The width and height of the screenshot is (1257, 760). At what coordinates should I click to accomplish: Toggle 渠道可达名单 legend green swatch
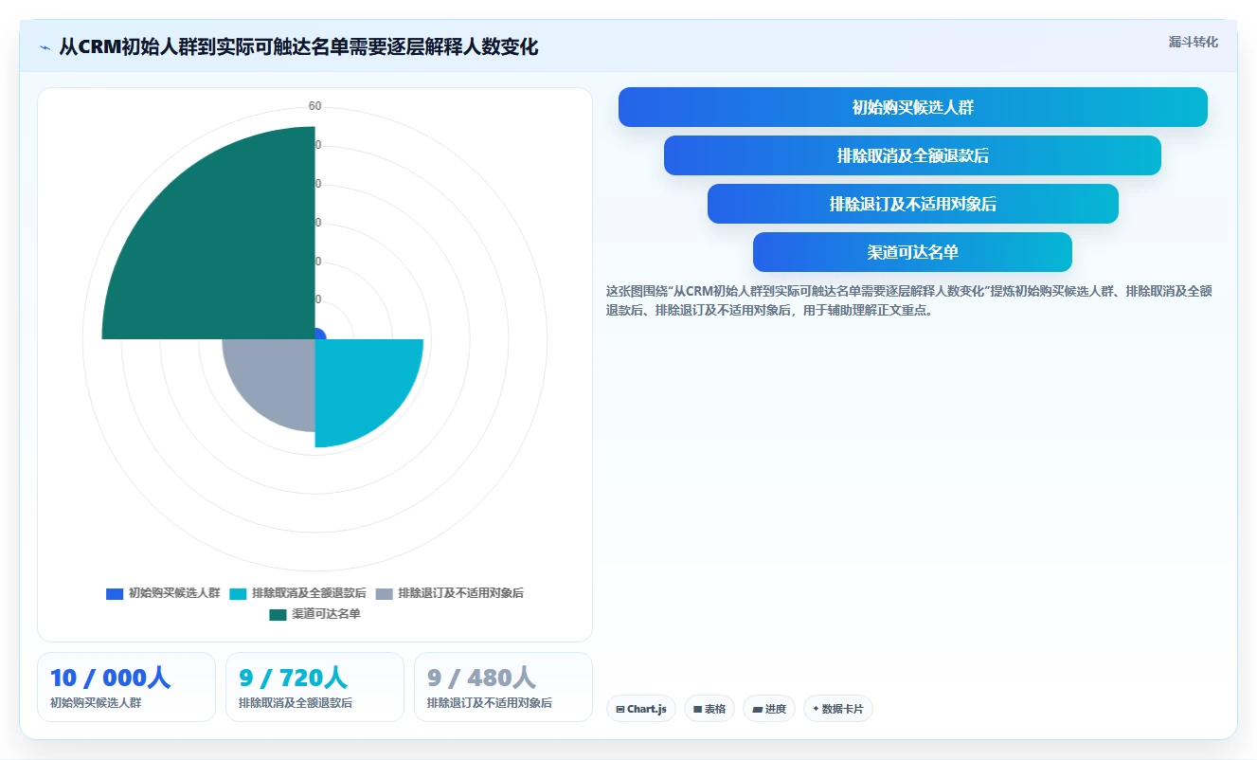[278, 614]
